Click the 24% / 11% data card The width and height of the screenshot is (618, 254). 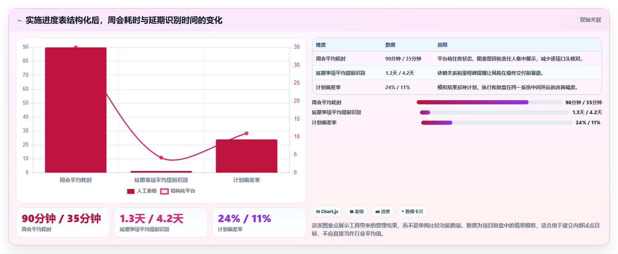click(x=259, y=223)
